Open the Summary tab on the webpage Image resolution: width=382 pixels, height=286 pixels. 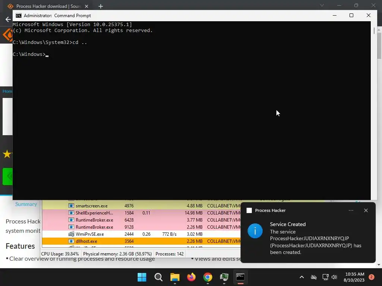coord(26,204)
